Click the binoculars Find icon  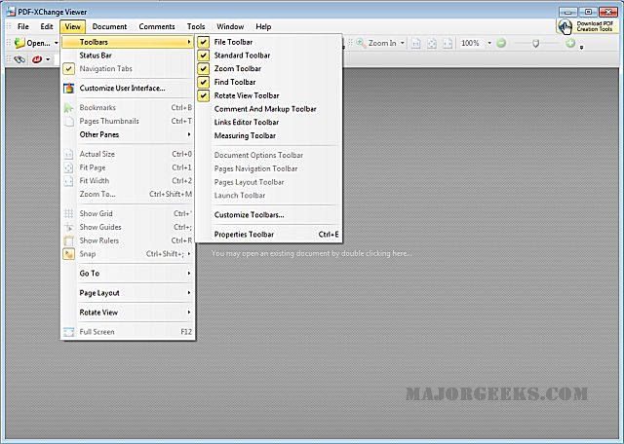19,59
